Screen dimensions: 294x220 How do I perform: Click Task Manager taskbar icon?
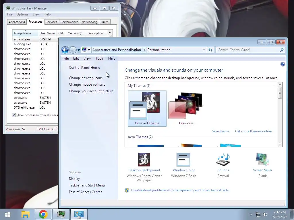coord(61,214)
